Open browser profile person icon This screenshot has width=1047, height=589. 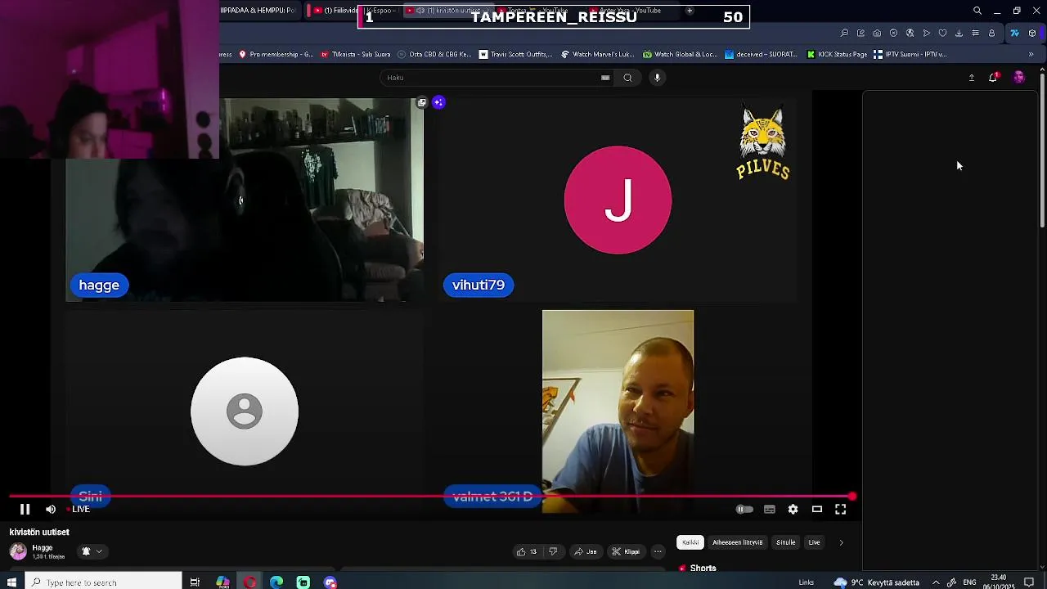(x=991, y=34)
